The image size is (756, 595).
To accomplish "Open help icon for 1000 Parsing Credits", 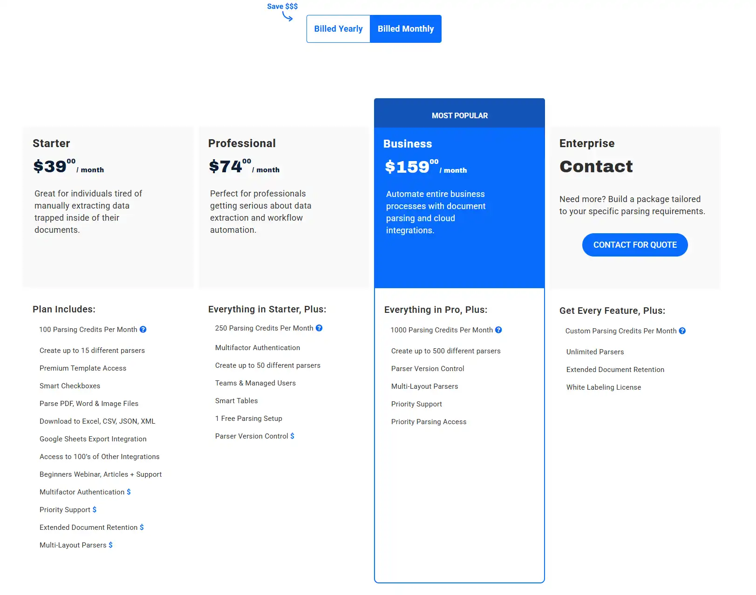I will tap(498, 330).
